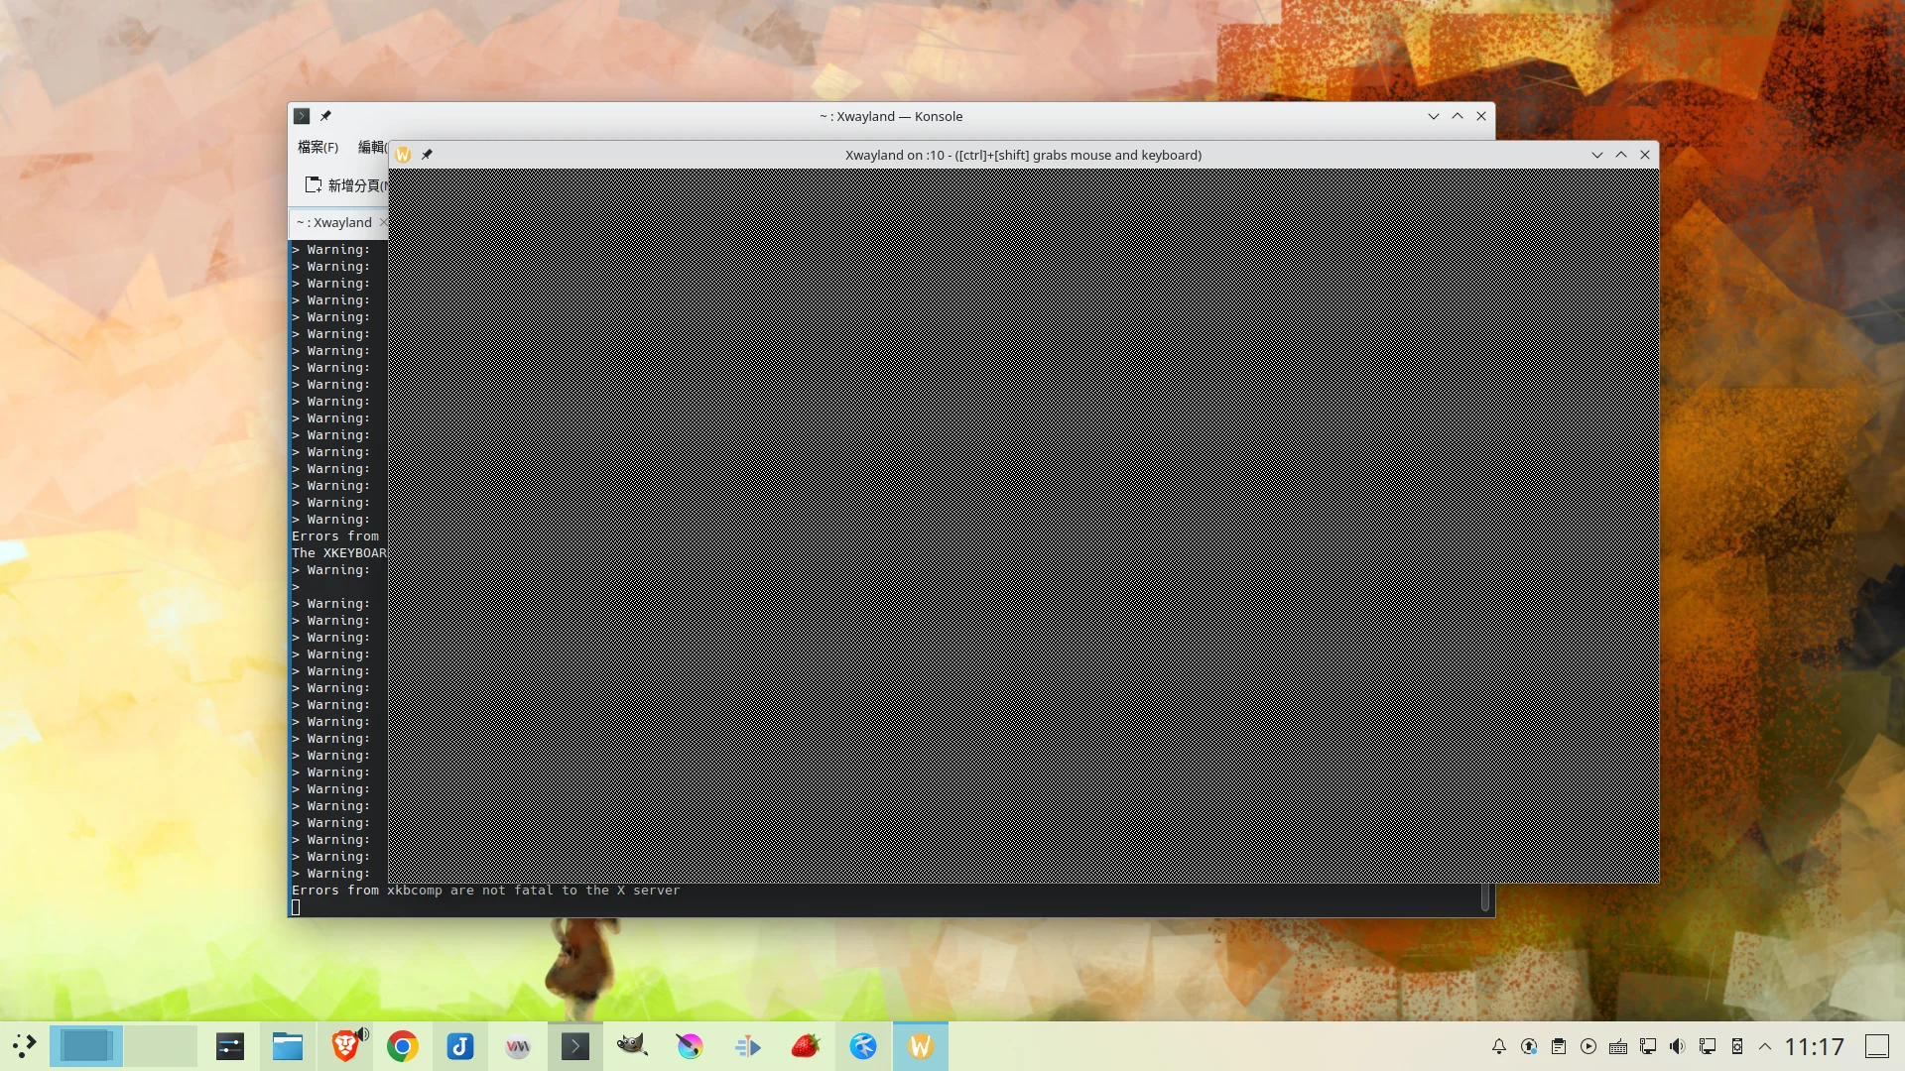Click the 11:17 digital clock
The width and height of the screenshot is (1905, 1071).
[x=1814, y=1046]
